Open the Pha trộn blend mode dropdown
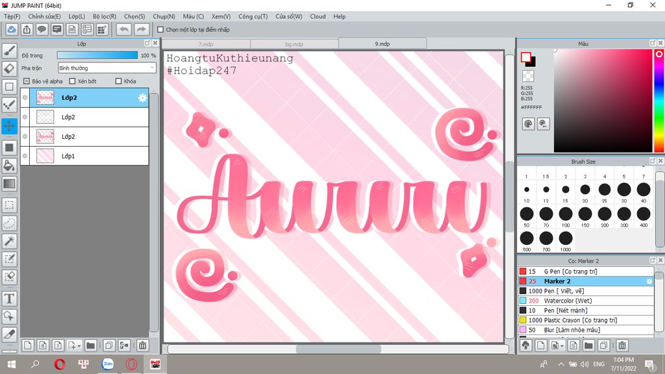 (107, 68)
